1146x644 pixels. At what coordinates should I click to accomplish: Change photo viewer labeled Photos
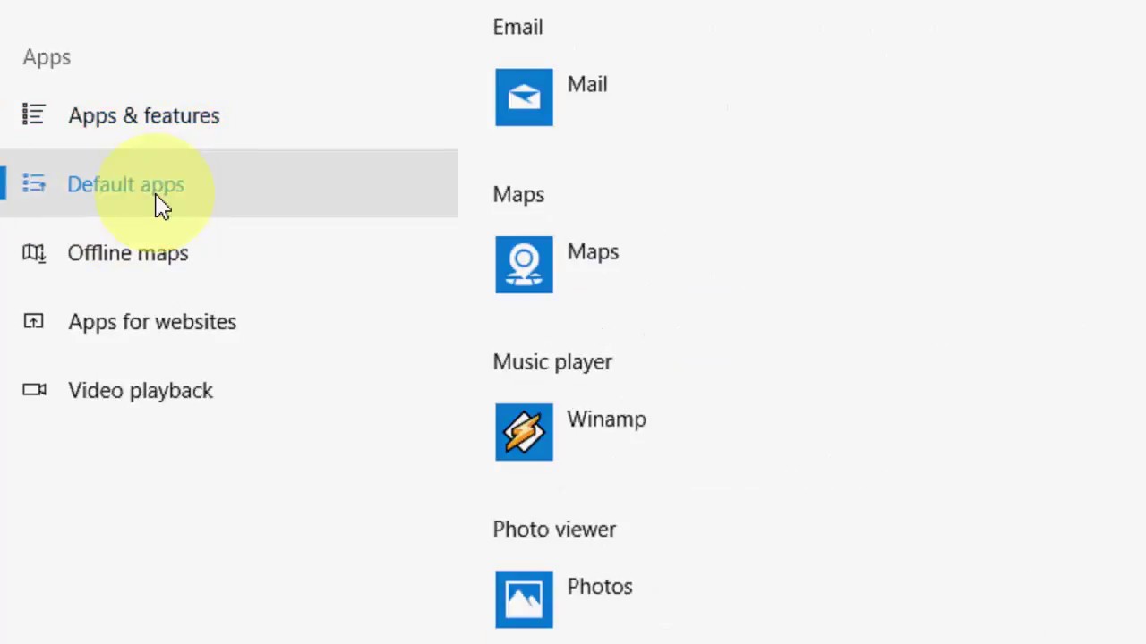(600, 587)
